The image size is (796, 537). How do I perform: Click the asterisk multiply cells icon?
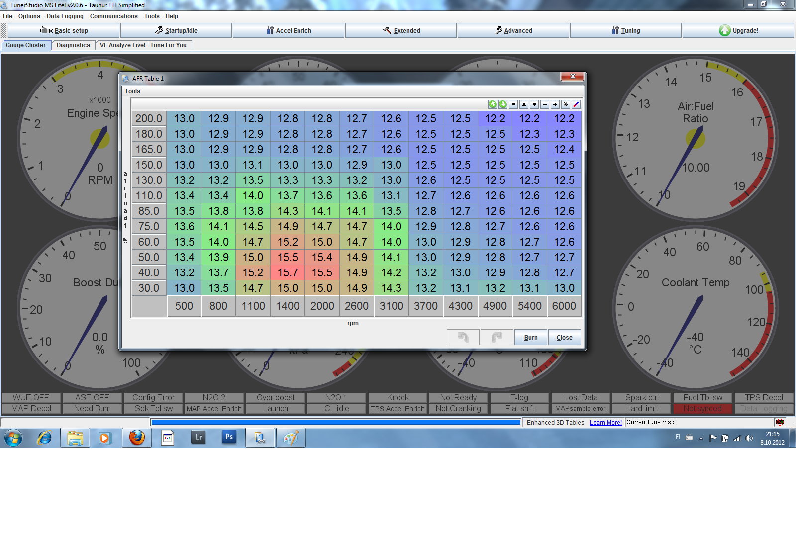(x=566, y=104)
